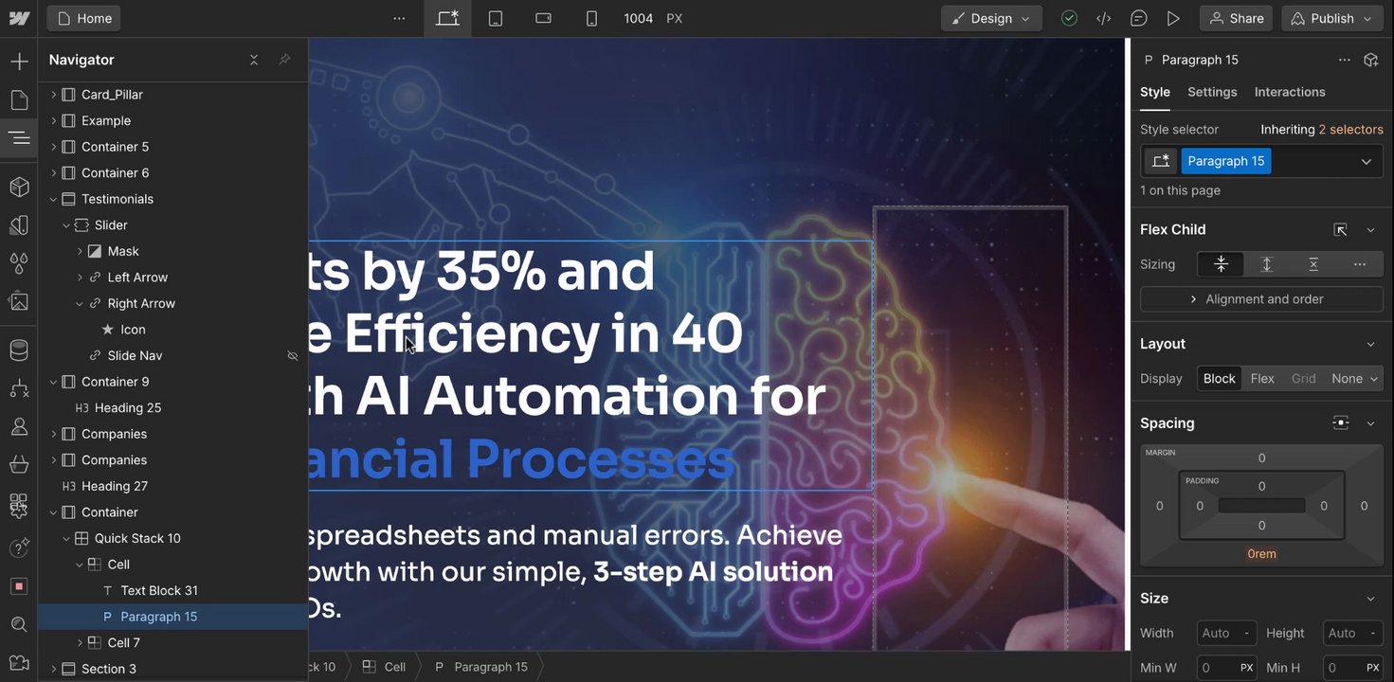1394x682 pixels.
Task: Start preview with the play icon
Action: [1173, 18]
